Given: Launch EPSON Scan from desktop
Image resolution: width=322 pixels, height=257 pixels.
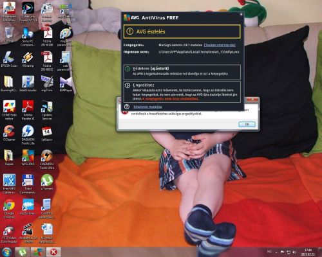Looking at the screenshot, I should (x=9, y=59).
